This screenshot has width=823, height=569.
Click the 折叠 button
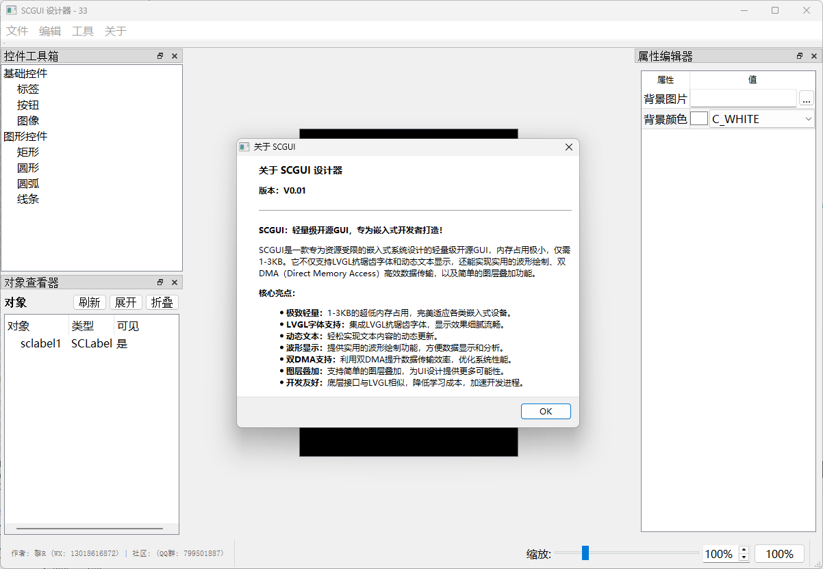(x=162, y=302)
